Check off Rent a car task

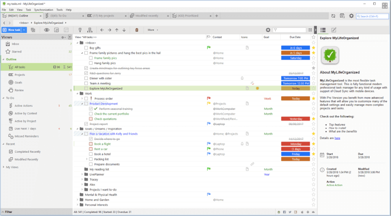(91, 149)
